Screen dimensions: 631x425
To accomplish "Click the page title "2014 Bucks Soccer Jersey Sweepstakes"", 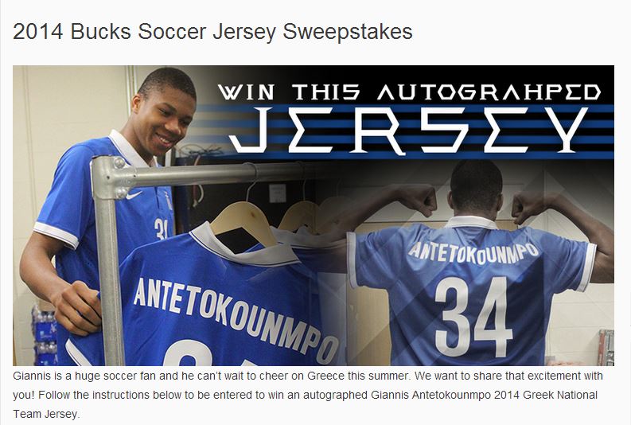I will (x=212, y=31).
